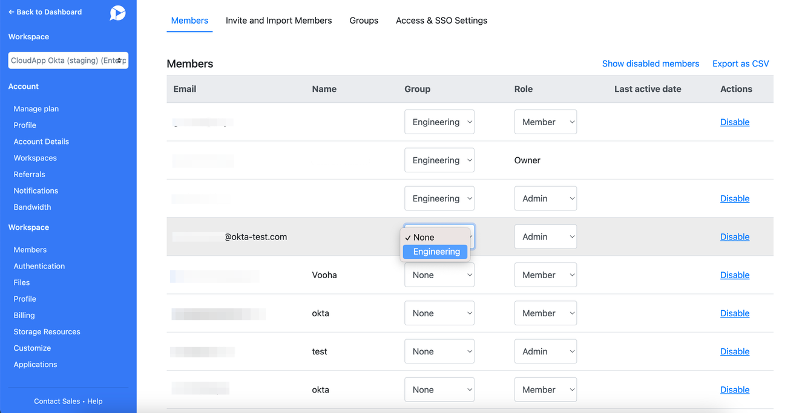Screen dimensions: 802x413
Task: Open Files in sidebar
Action: click(22, 282)
